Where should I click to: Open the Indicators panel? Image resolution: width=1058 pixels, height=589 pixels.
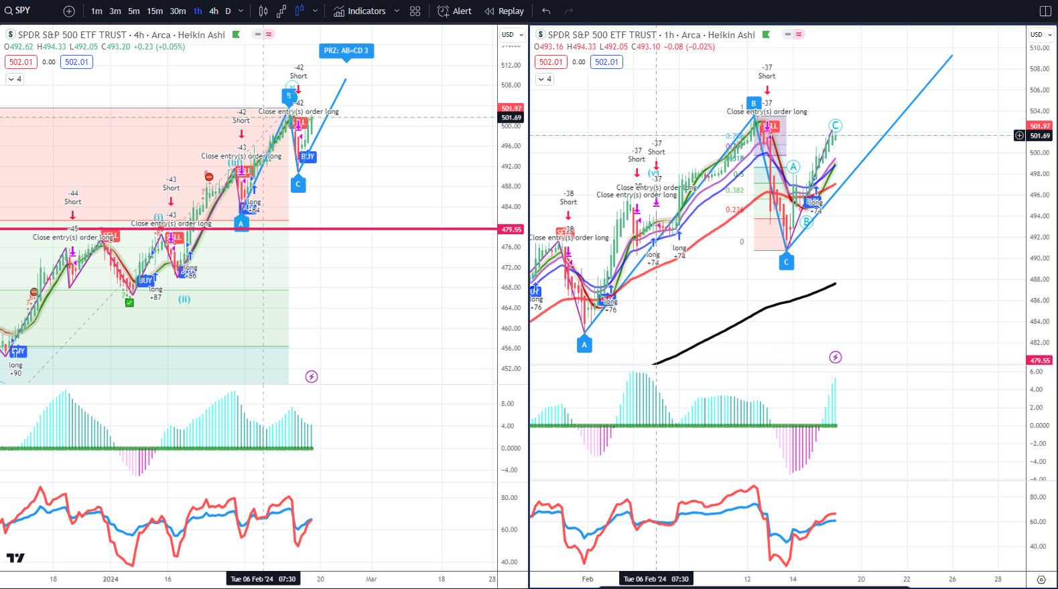click(360, 11)
